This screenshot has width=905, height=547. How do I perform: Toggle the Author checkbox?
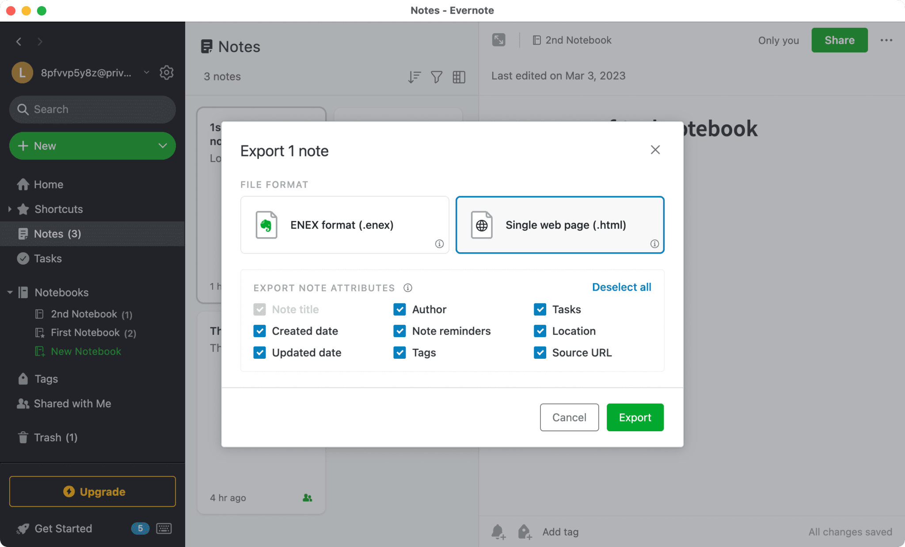pos(400,309)
